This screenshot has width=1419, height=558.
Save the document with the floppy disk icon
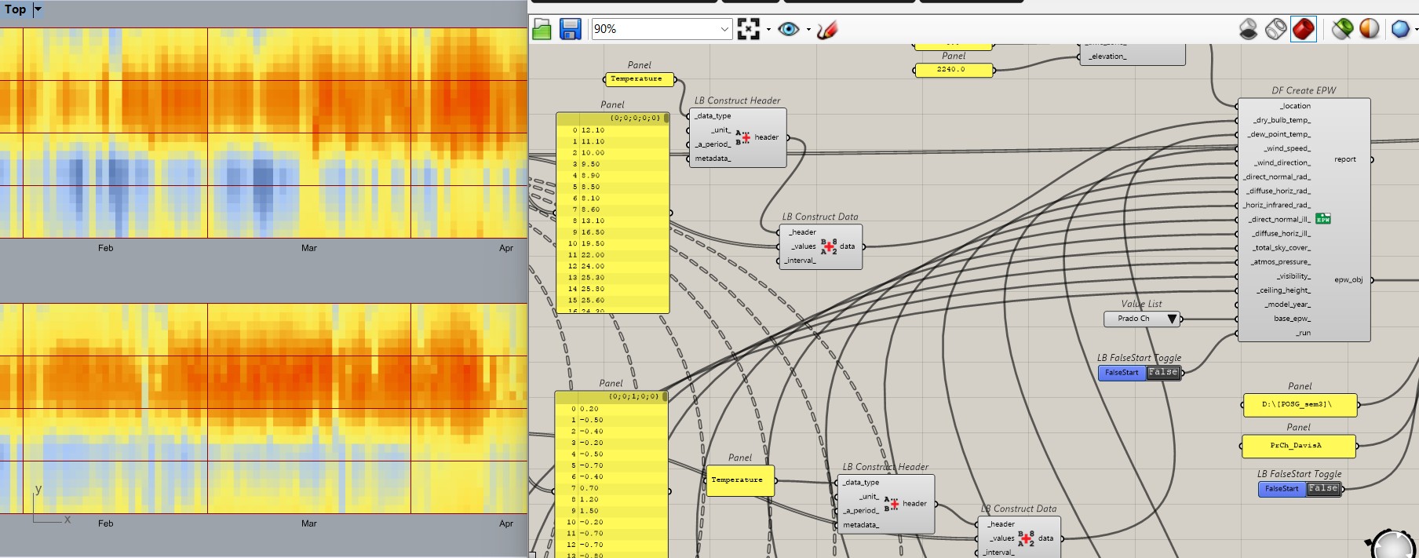tap(570, 30)
